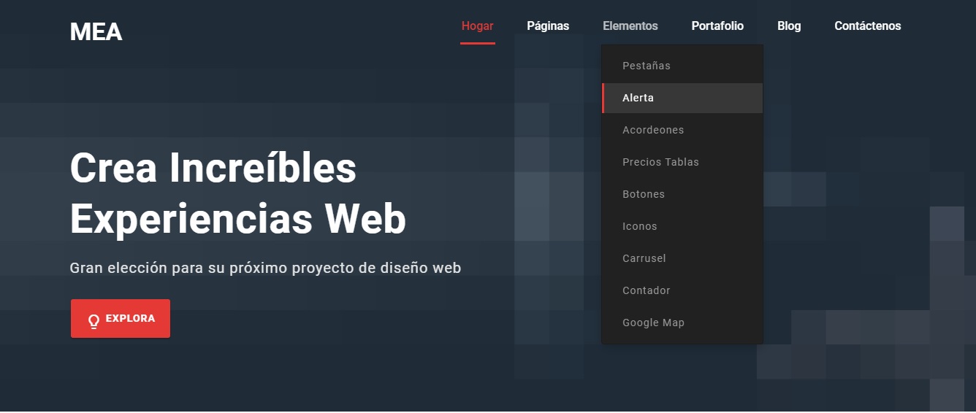Open the Iconos elements page
Screen dimensions: 976x413
point(640,226)
